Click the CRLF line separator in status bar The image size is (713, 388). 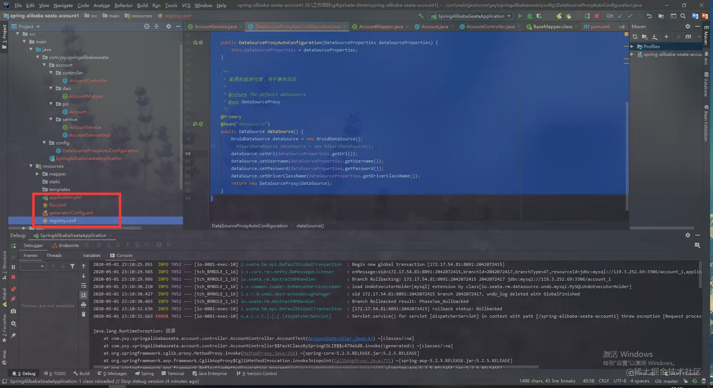[604, 381]
